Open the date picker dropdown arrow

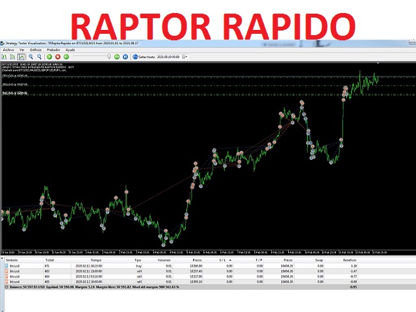(185, 57)
